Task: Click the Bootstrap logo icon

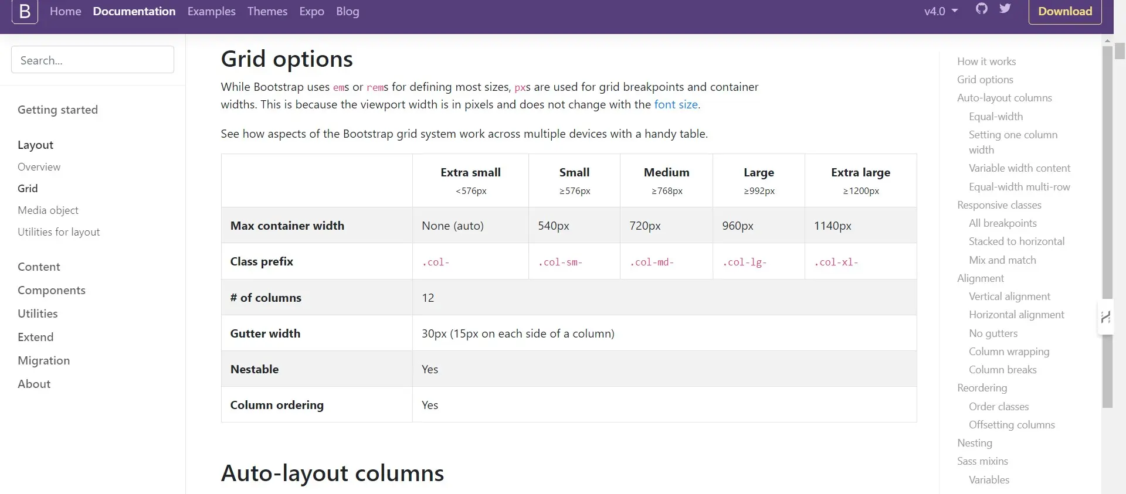Action: point(25,11)
